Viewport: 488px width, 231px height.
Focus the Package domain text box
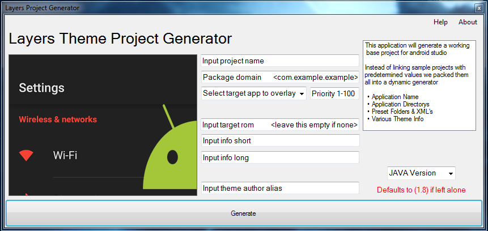pos(280,77)
